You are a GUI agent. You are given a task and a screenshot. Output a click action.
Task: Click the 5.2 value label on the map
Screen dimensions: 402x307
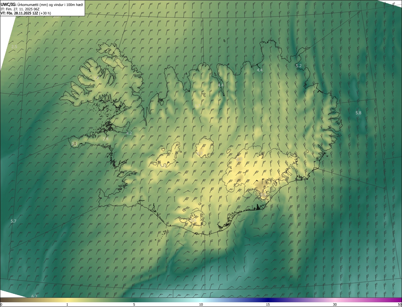pos(299,66)
